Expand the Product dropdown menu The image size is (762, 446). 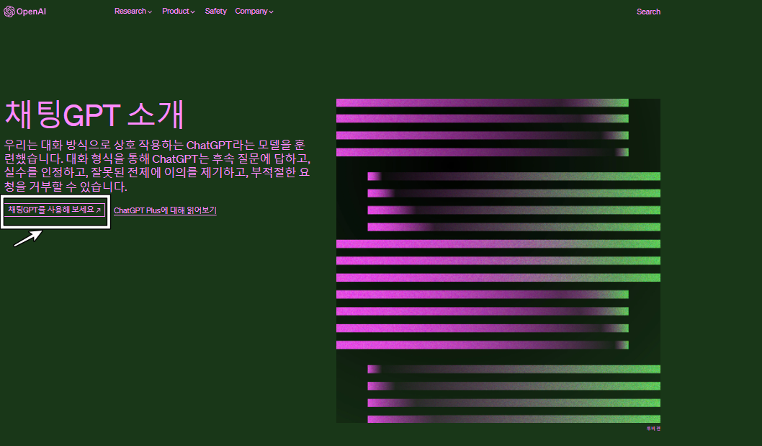[x=179, y=12]
